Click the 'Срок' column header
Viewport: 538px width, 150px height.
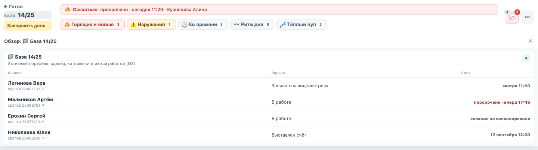click(466, 73)
